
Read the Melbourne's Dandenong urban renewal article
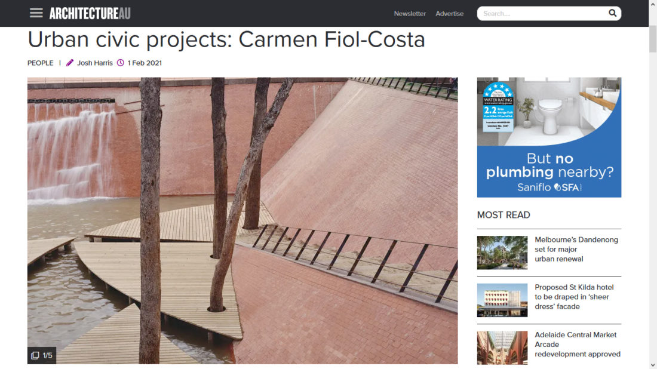(x=576, y=249)
